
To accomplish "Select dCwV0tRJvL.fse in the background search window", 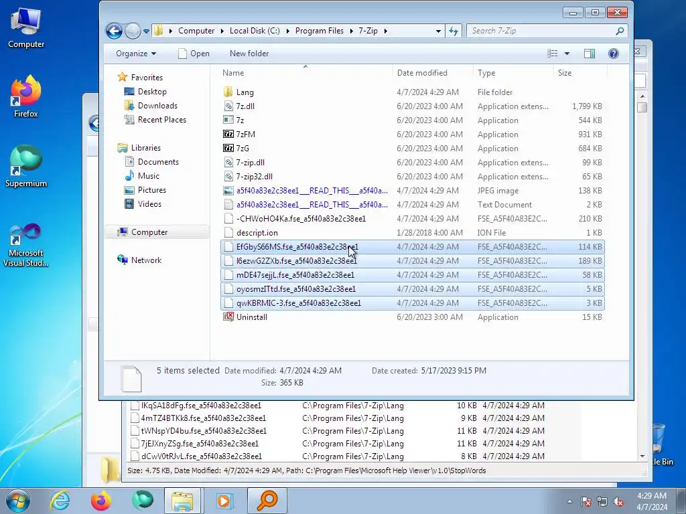I will pyautogui.click(x=201, y=456).
